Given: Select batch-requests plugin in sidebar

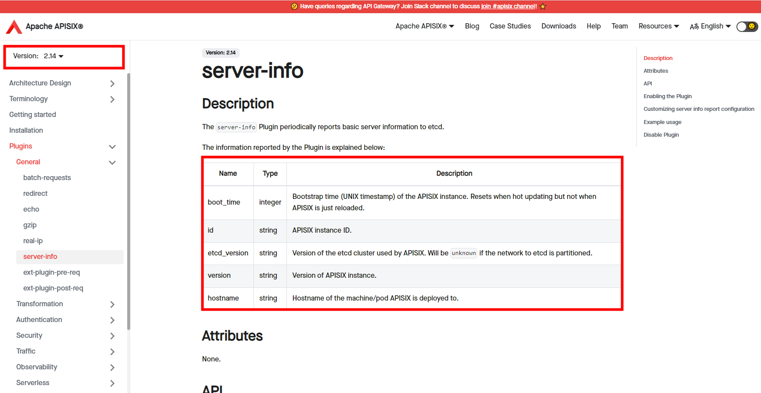Looking at the screenshot, I should [47, 177].
